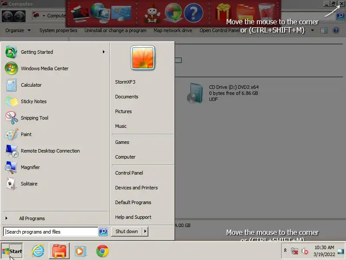The image size is (346, 260).
Task: Click the snowman dock icon
Action: click(x=152, y=14)
